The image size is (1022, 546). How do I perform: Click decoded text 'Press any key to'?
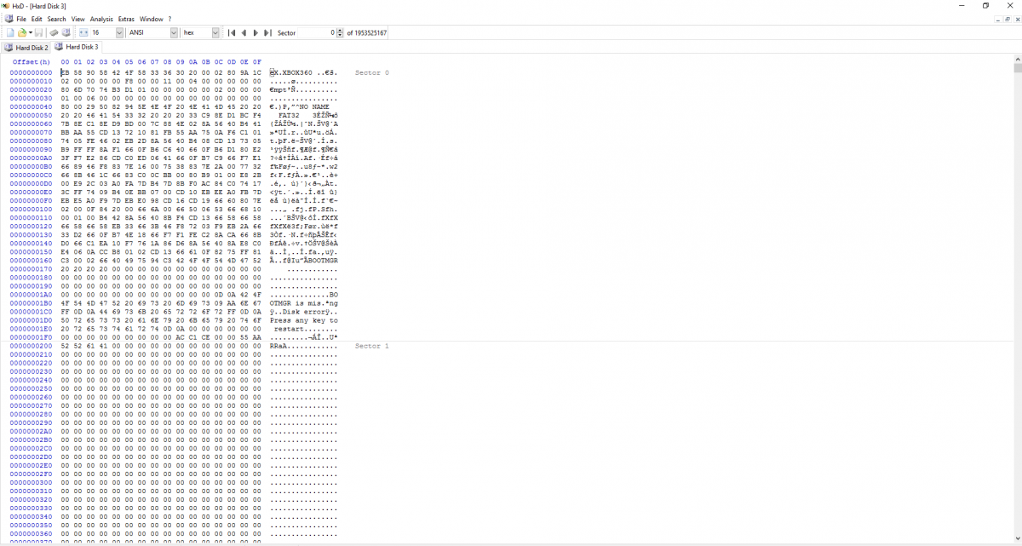[x=304, y=320]
